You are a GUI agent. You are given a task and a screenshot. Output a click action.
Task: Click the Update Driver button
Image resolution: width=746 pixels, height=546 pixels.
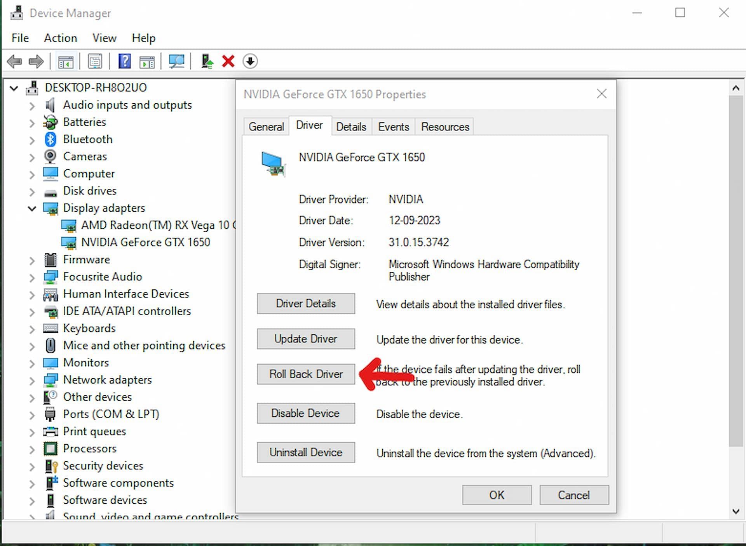(306, 339)
